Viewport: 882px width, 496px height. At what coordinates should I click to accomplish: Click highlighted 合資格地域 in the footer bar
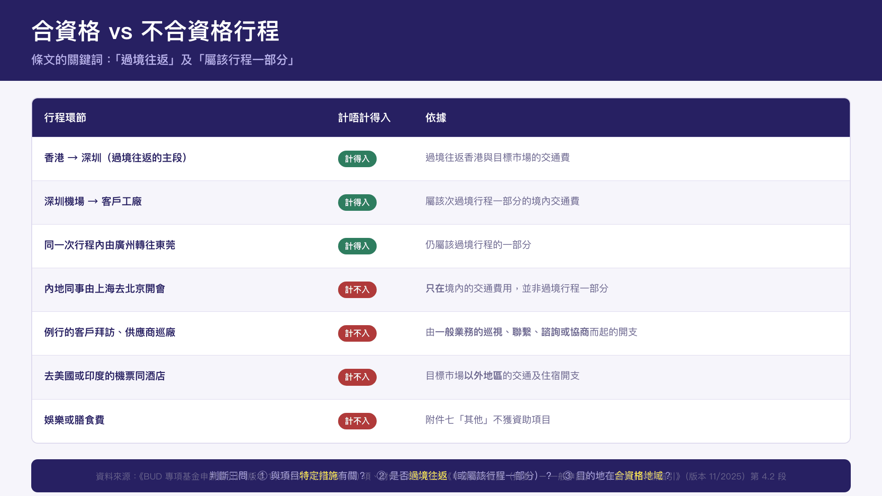pos(639,476)
